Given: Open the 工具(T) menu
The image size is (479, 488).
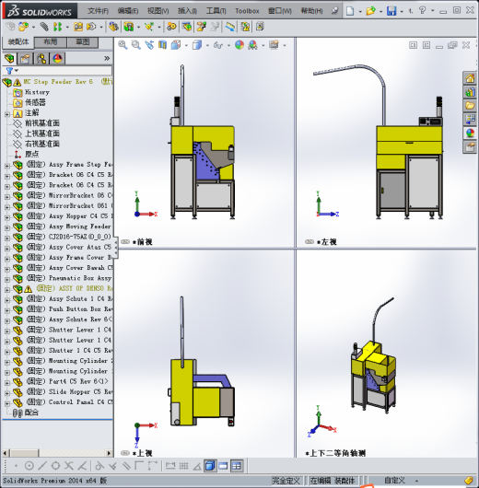Looking at the screenshot, I should tap(216, 11).
